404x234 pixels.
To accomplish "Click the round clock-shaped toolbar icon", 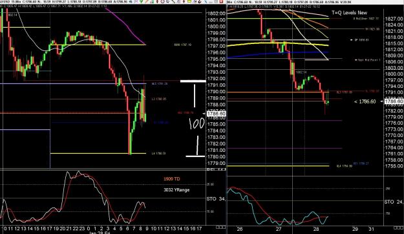I will (x=163, y=1).
